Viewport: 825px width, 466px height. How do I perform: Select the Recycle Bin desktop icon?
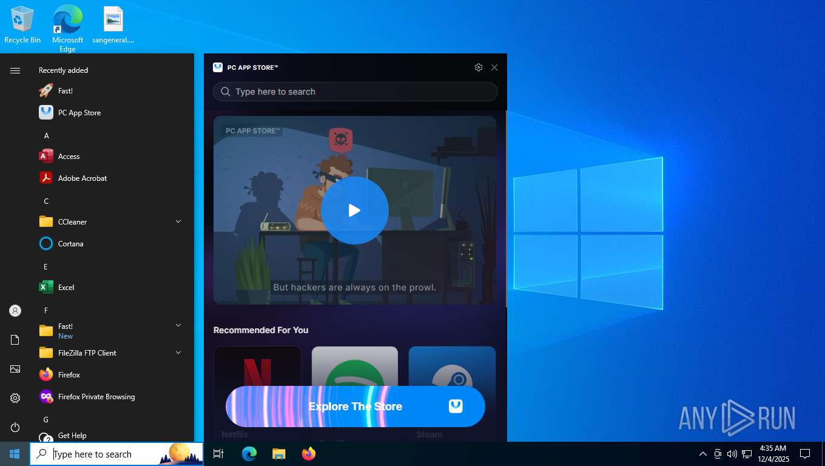22,25
